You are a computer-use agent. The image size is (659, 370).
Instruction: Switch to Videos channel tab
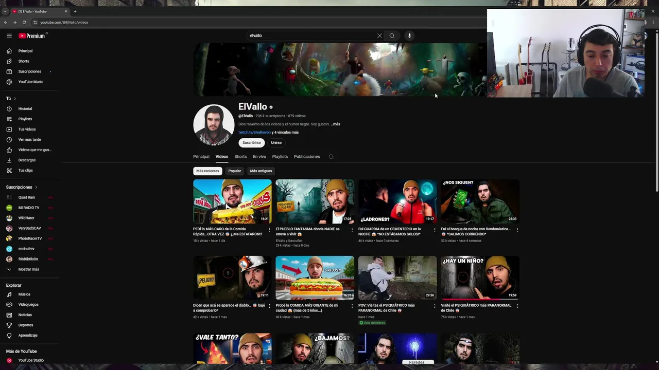[222, 157]
